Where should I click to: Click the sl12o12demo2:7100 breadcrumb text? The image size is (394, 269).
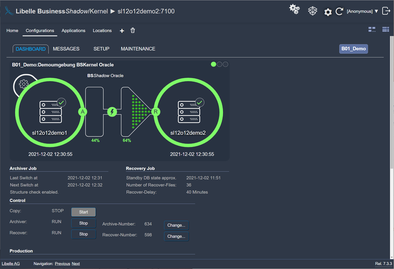coord(146,11)
